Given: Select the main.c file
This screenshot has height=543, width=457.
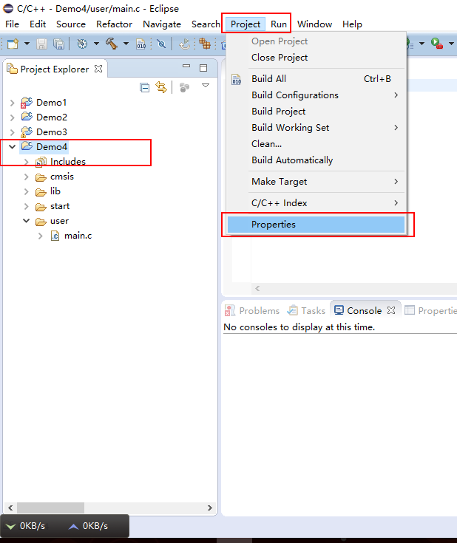Looking at the screenshot, I should coord(78,236).
